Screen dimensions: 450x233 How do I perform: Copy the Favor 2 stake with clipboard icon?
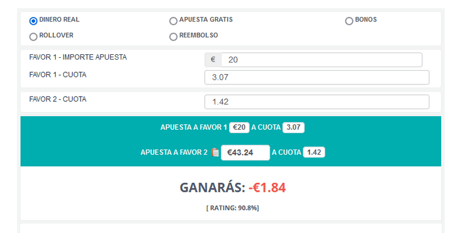tap(215, 152)
